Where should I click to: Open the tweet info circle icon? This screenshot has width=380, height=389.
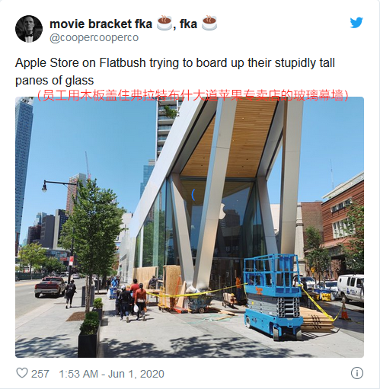click(357, 373)
